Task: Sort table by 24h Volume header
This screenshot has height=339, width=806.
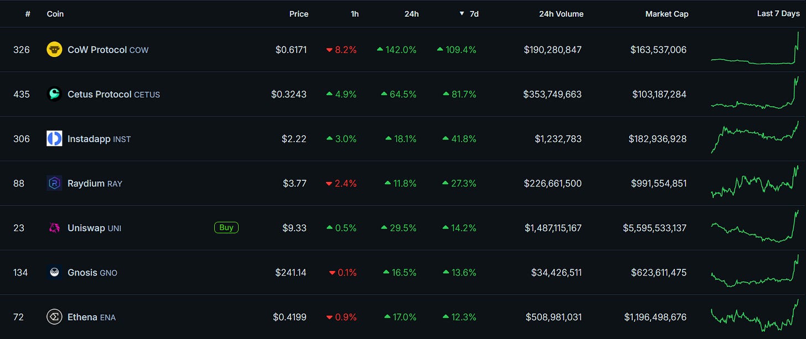Action: [561, 14]
